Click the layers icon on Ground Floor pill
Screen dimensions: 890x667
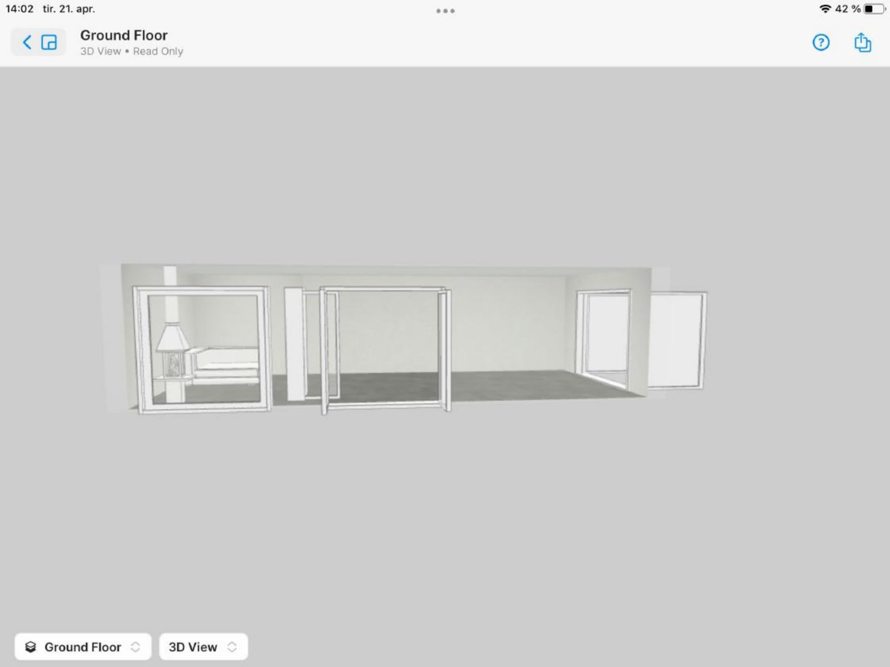tap(31, 647)
